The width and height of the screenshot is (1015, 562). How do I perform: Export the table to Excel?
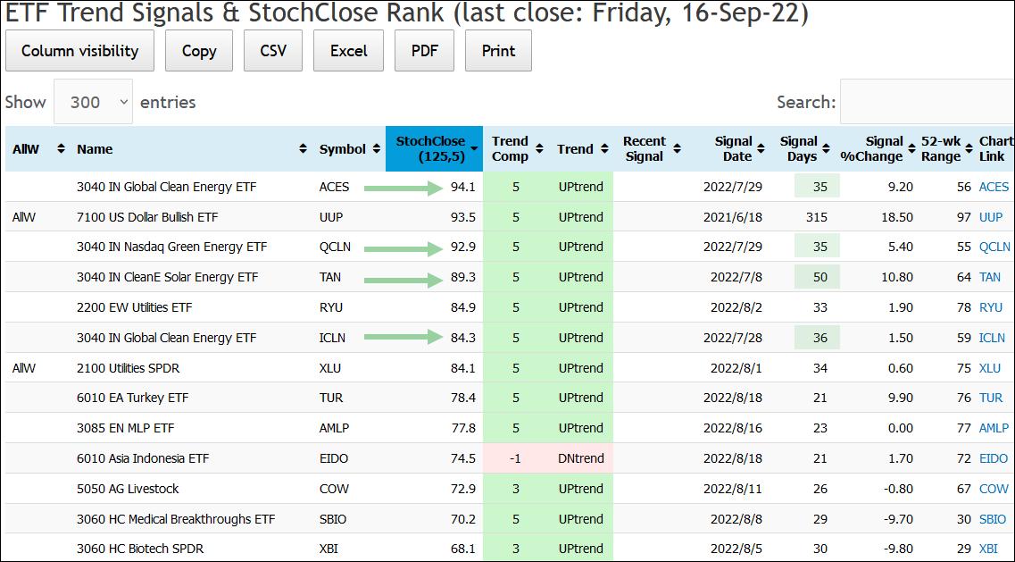(349, 51)
